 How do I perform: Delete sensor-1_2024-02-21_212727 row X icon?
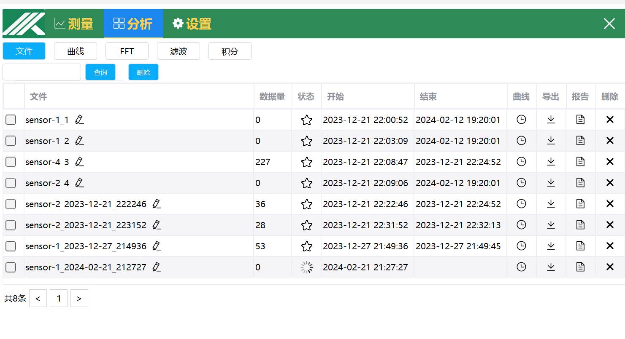pyautogui.click(x=610, y=267)
